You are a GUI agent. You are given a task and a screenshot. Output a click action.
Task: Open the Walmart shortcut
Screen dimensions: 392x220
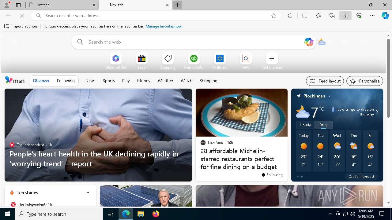(x=220, y=61)
